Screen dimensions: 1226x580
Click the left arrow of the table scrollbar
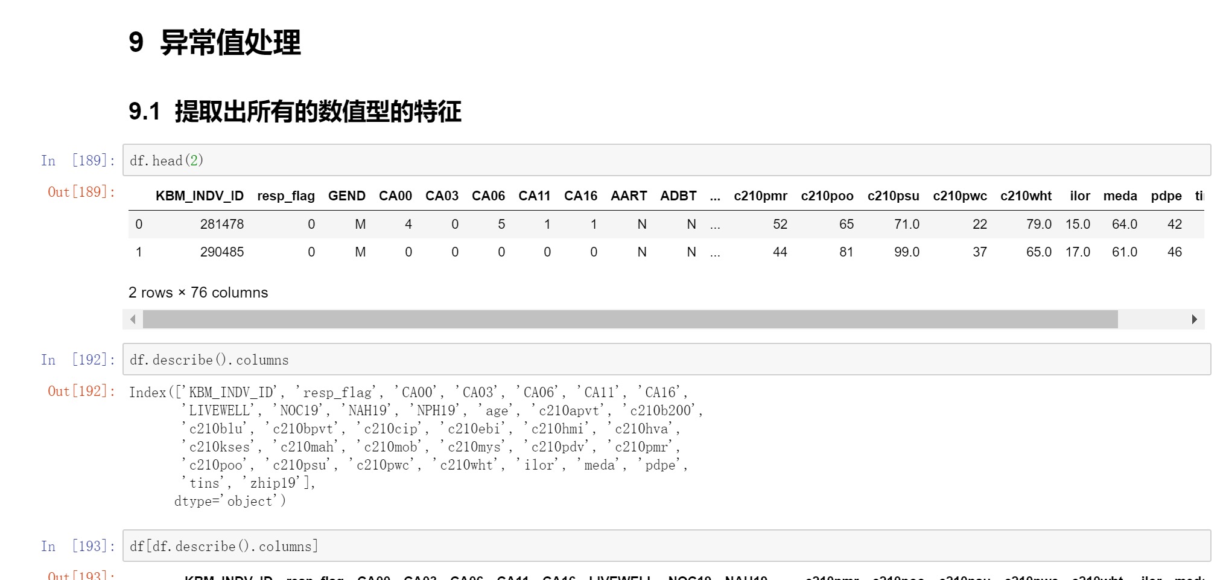click(x=133, y=319)
